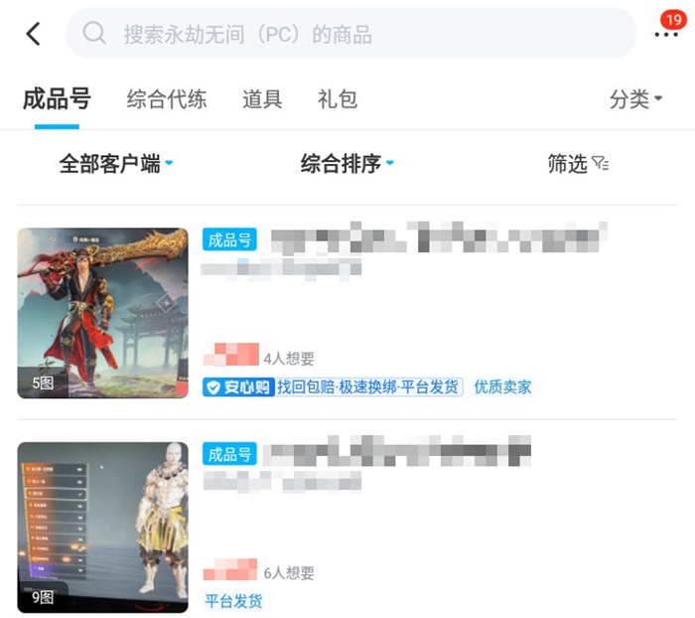Switch to the 综合代练 tab
Screen dimensions: 695x618
click(x=167, y=99)
